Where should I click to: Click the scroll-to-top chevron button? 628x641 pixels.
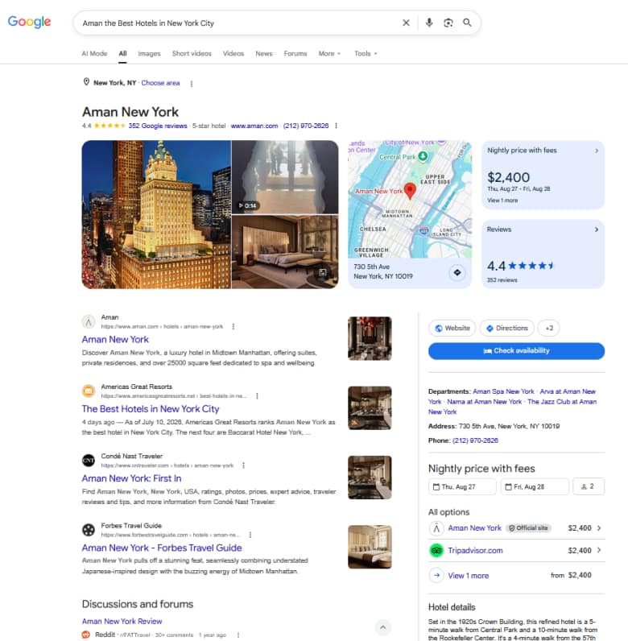tap(382, 627)
